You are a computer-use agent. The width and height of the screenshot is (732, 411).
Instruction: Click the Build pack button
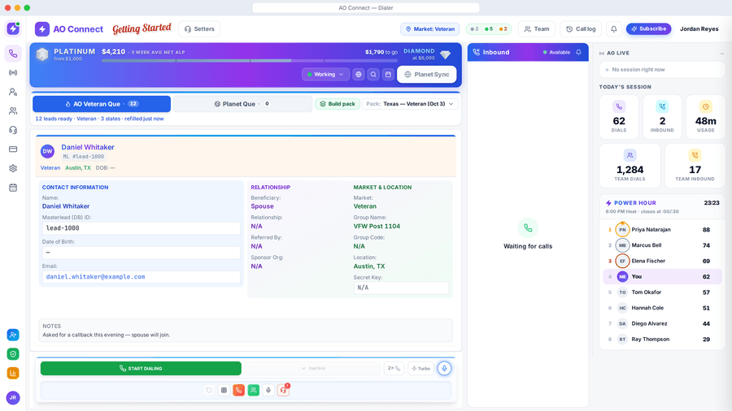tap(338, 104)
